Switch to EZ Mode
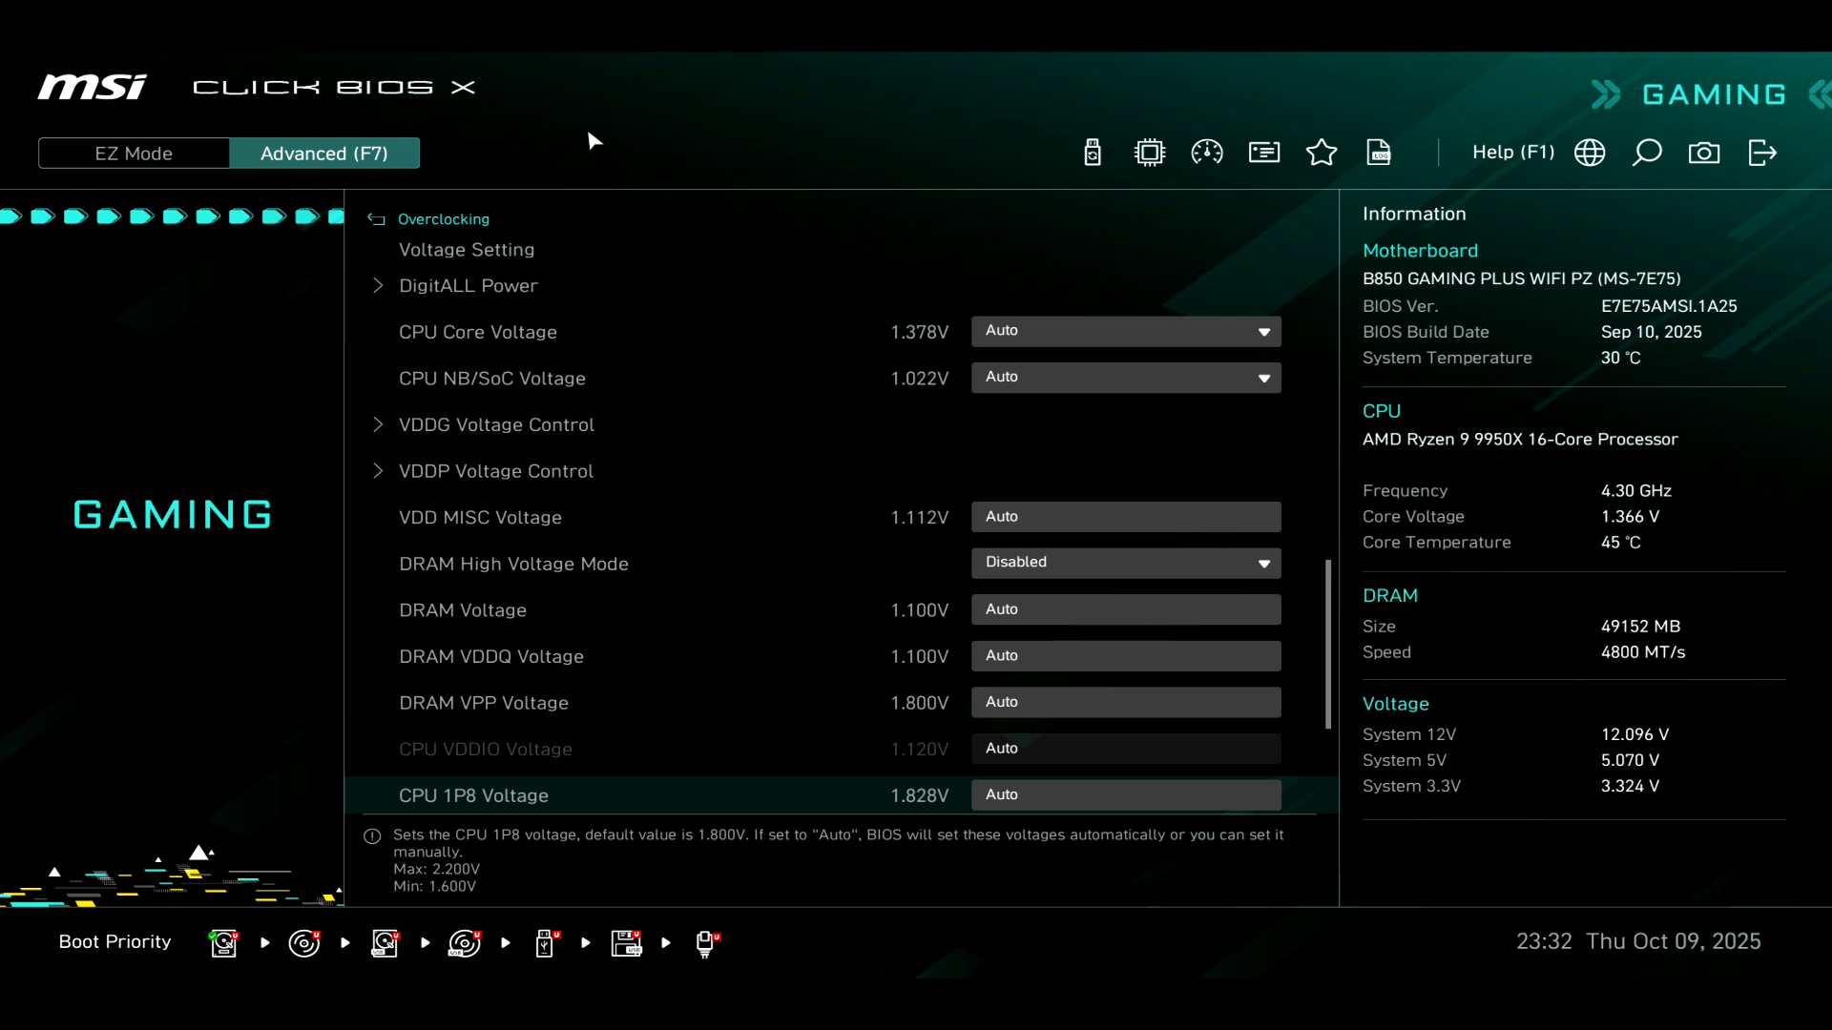The image size is (1832, 1030). click(x=134, y=154)
